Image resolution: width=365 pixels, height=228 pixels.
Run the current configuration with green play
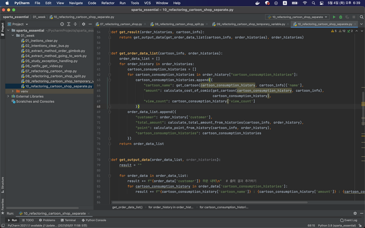coord(334,17)
